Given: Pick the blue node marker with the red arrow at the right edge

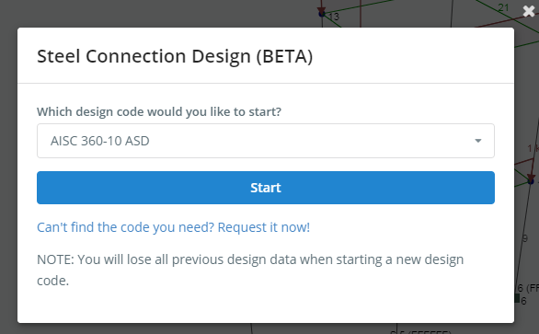Looking at the screenshot, I should (x=531, y=181).
